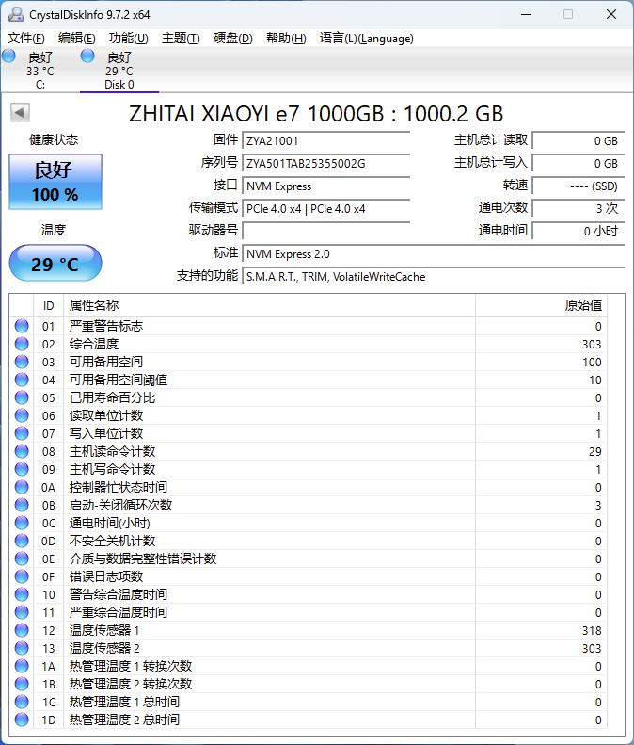Select the 错误日志项数 attribute name
This screenshot has width=634, height=745.
[x=106, y=576]
